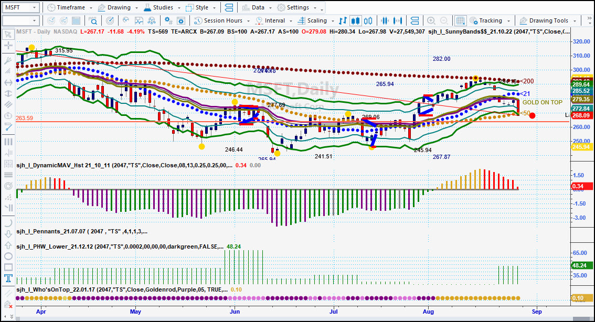Open the MSFT symbol dropdown

34,7
